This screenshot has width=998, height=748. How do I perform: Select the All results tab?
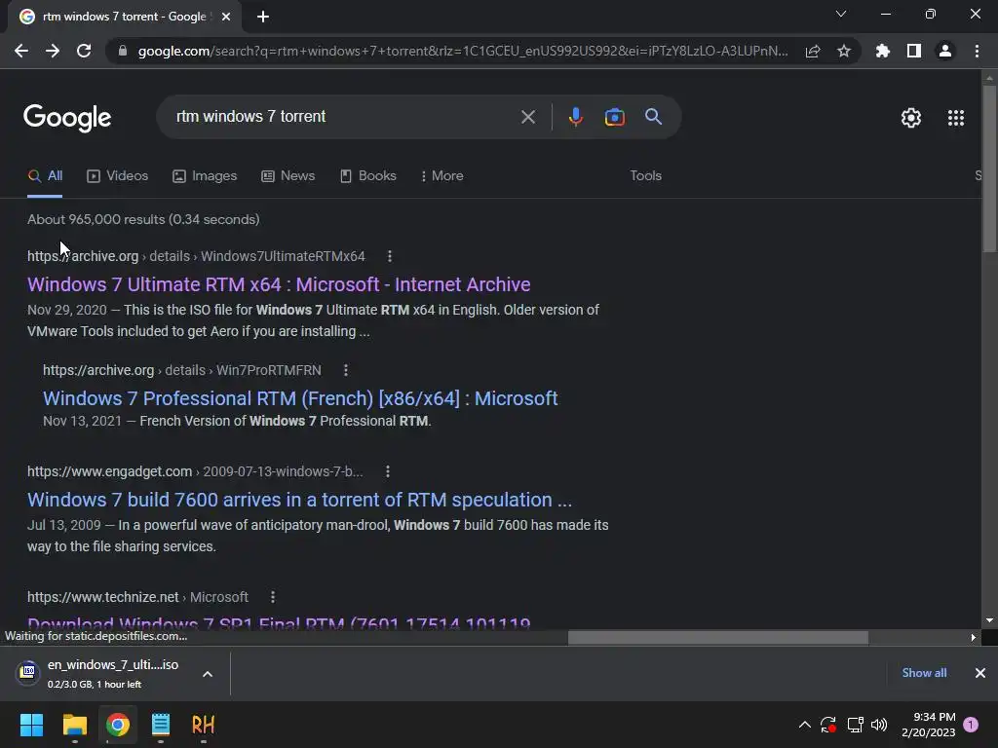coord(45,175)
